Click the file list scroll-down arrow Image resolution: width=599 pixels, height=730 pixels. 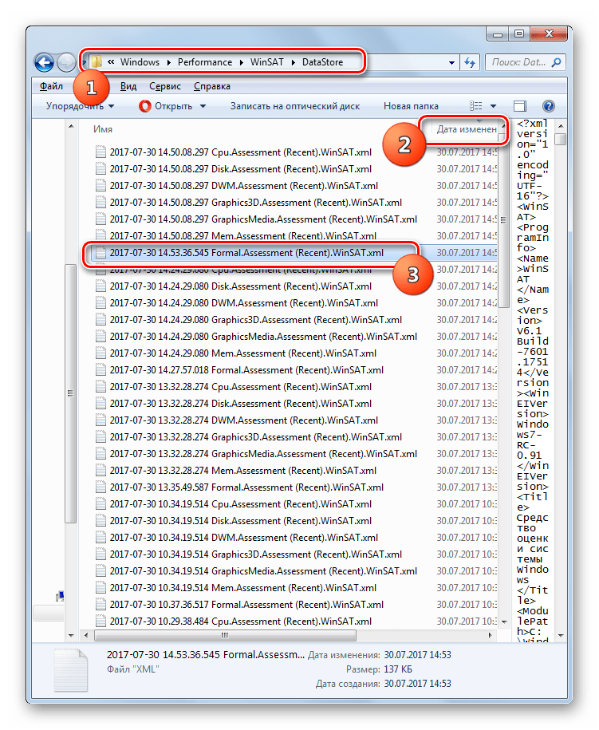(x=503, y=621)
